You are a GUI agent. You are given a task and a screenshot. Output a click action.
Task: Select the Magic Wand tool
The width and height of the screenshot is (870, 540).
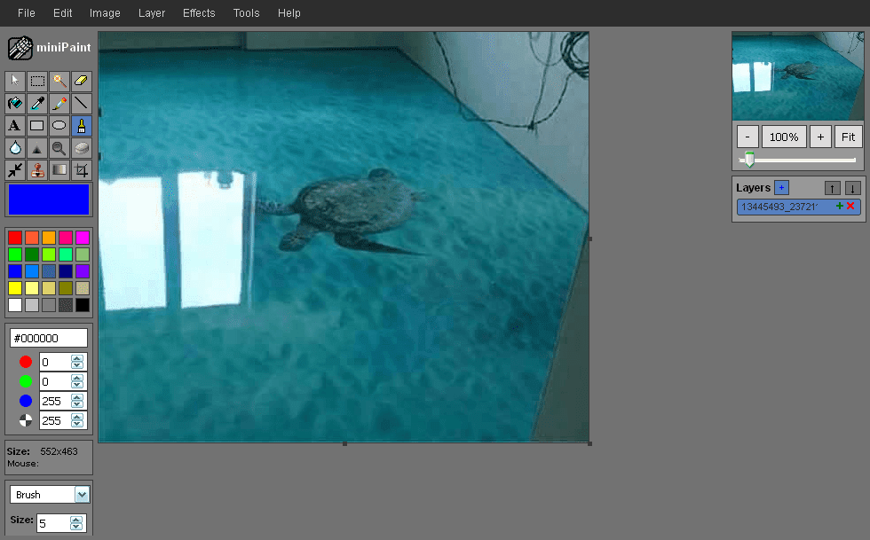[x=59, y=80]
